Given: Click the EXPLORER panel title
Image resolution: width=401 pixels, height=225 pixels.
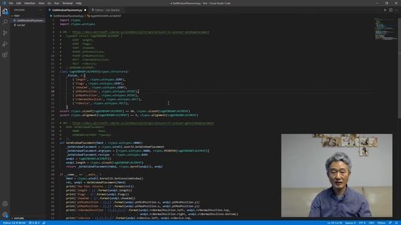Looking at the screenshot, I should coord(19,10).
